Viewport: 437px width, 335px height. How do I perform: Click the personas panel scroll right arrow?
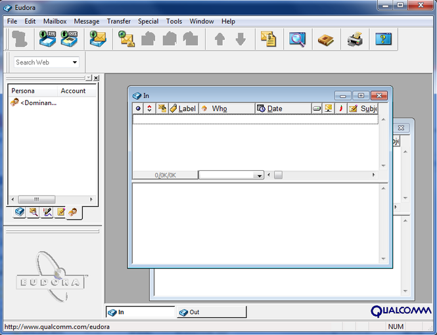click(91, 200)
